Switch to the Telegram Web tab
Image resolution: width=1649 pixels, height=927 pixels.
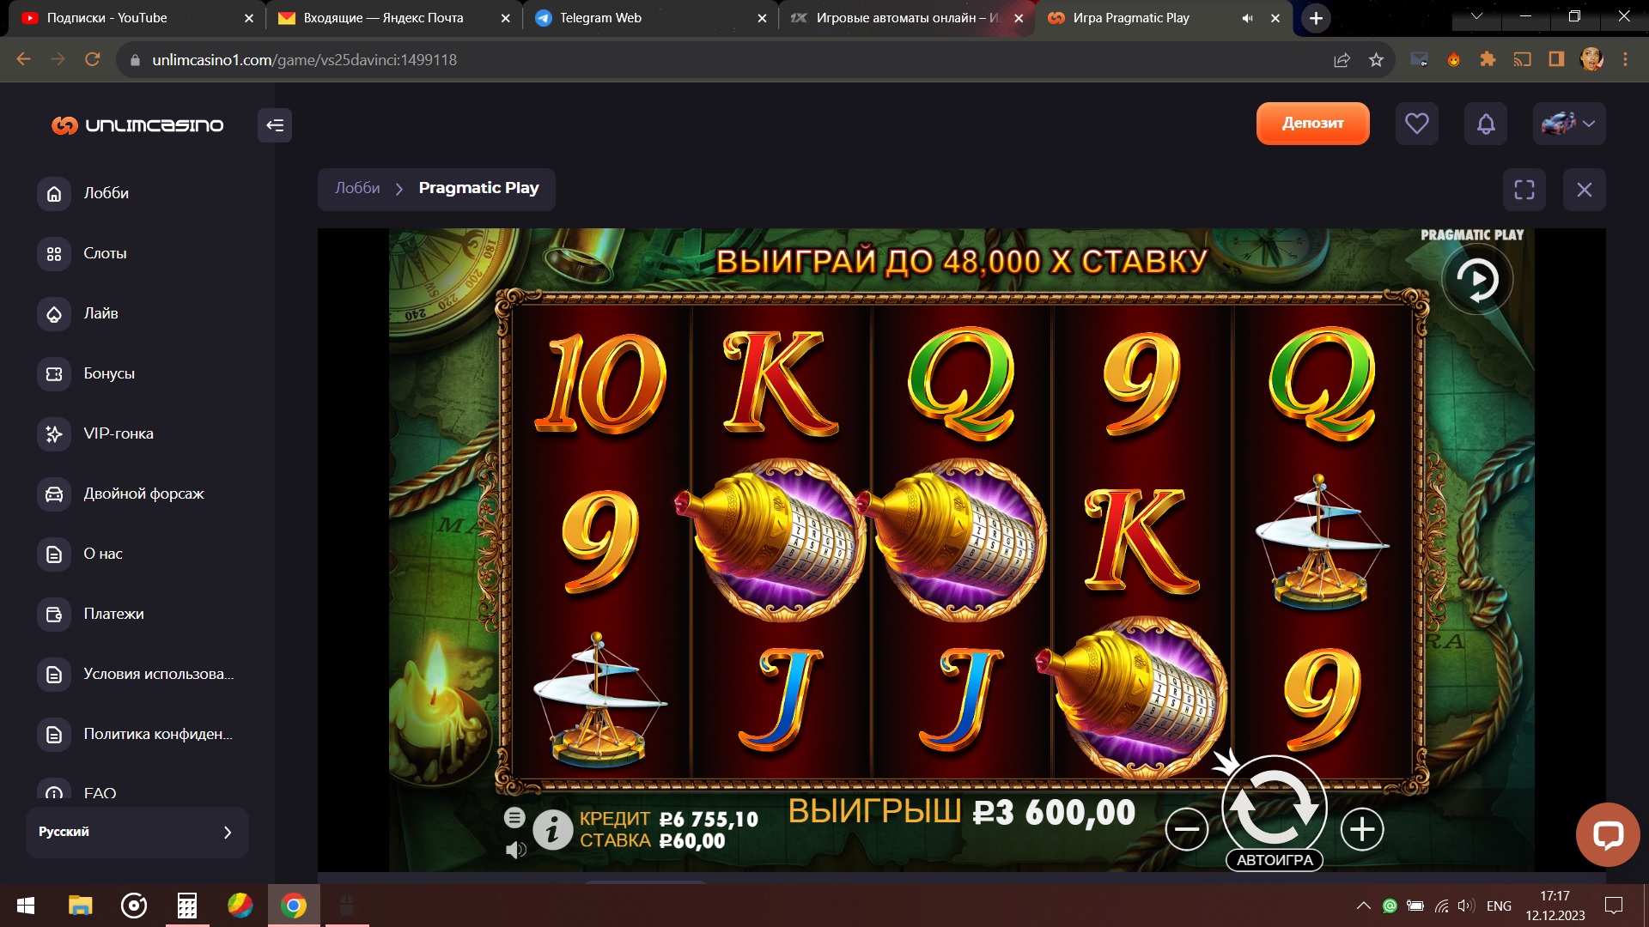pos(650,18)
